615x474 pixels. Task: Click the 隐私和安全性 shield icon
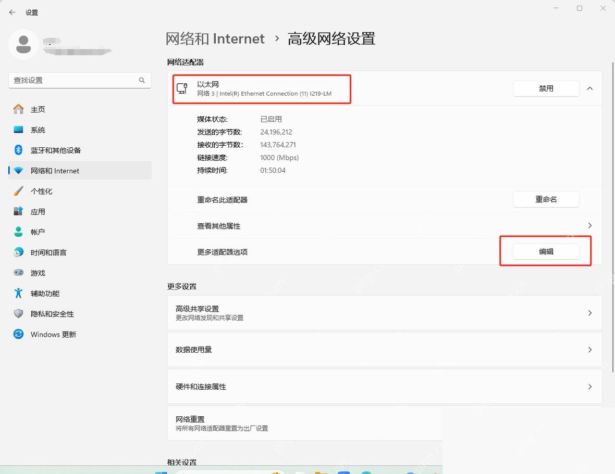pos(18,314)
